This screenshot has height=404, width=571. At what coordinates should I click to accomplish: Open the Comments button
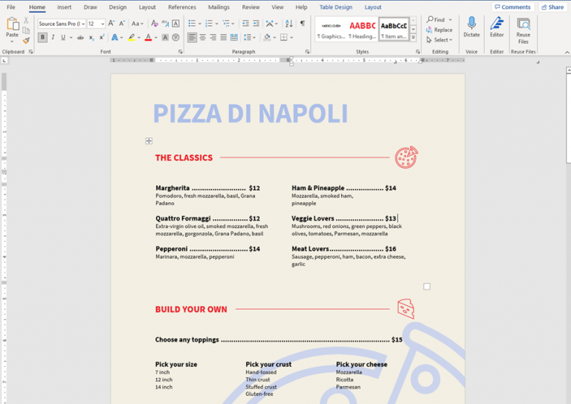tap(512, 7)
